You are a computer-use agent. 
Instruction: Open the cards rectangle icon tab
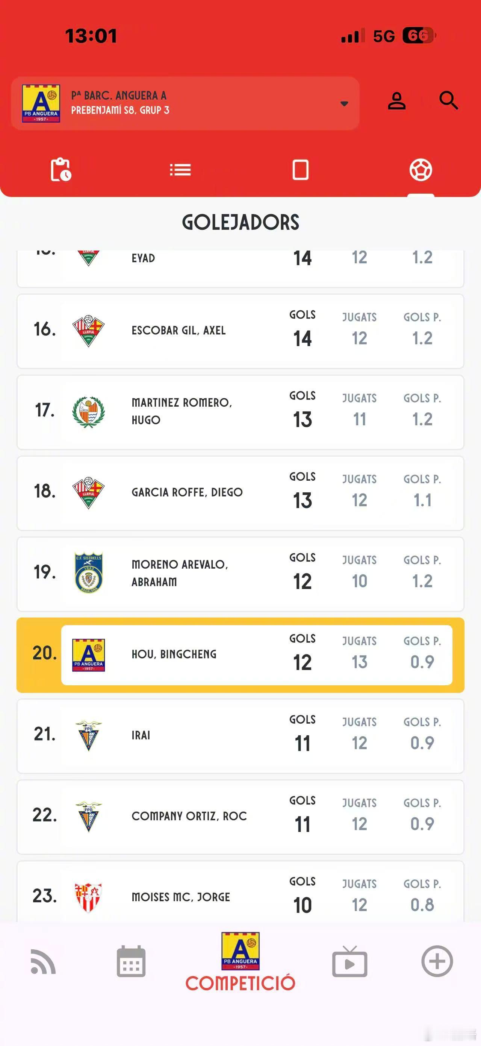[x=301, y=170]
